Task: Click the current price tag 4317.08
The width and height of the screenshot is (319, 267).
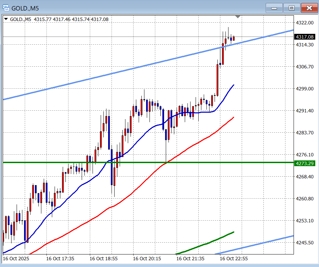Action: [x=305, y=37]
